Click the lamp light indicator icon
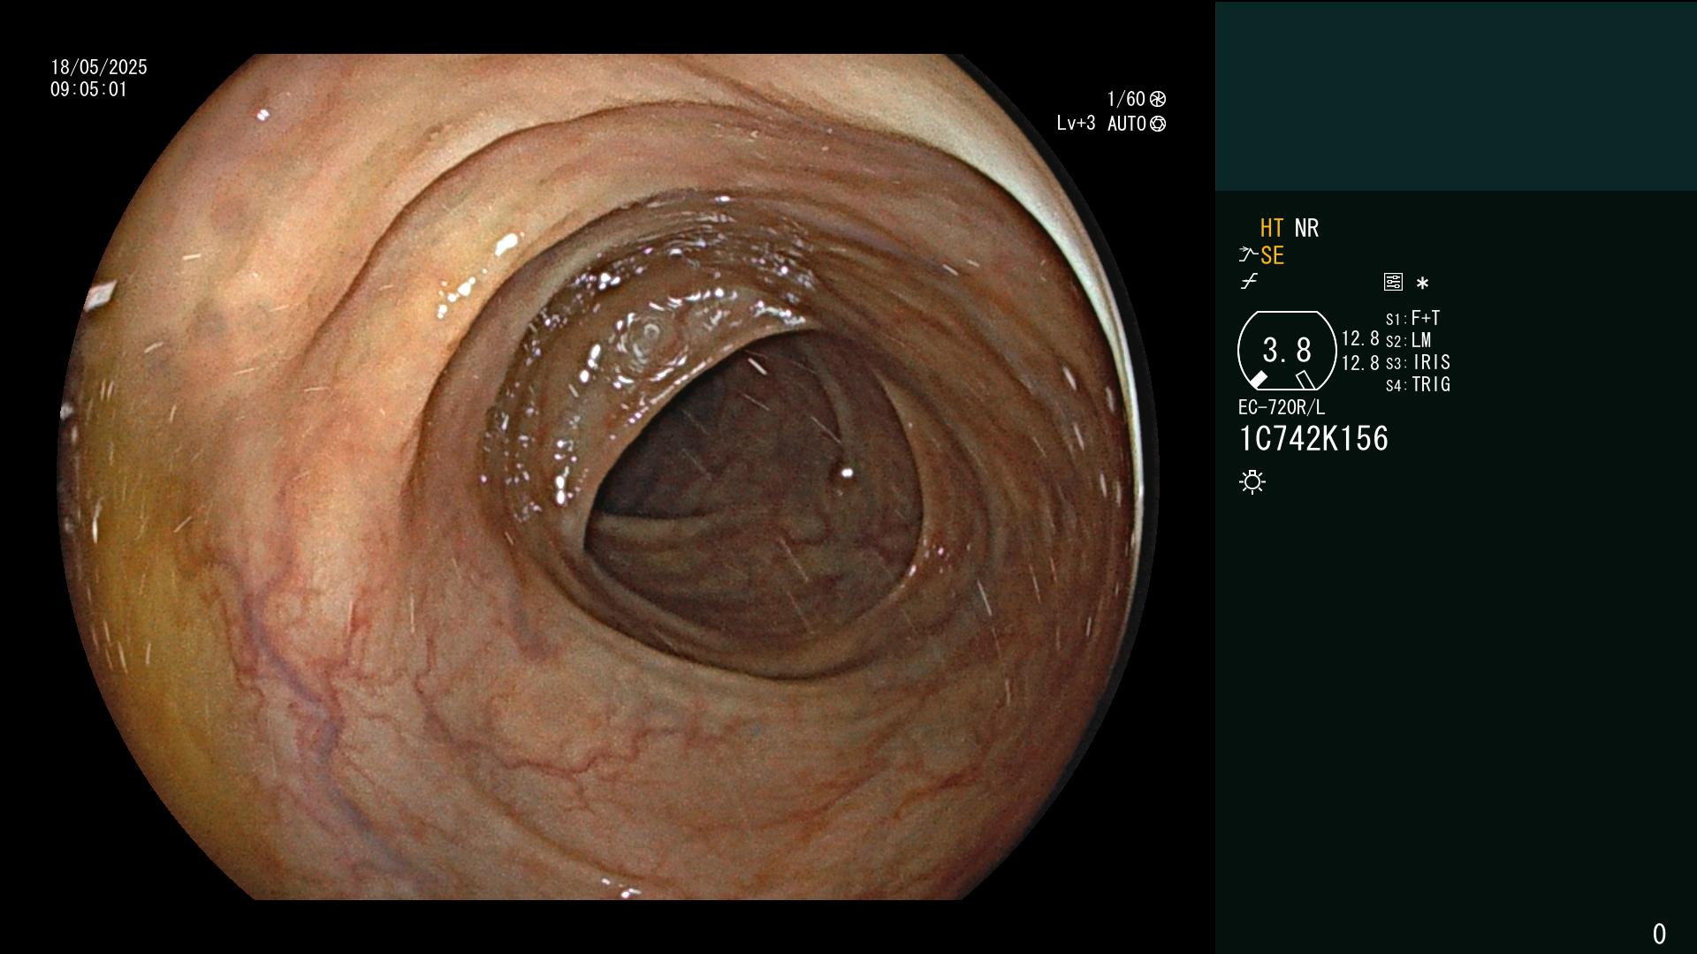 tap(1252, 482)
